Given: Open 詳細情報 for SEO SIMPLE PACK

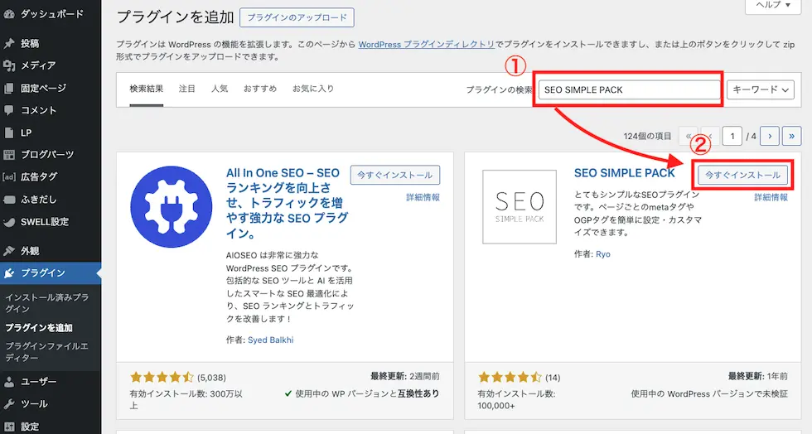Looking at the screenshot, I should [x=771, y=197].
